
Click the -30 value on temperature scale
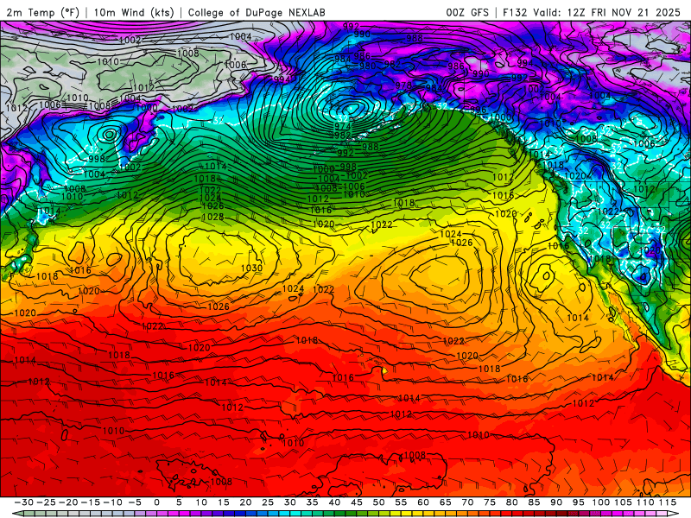click(24, 502)
